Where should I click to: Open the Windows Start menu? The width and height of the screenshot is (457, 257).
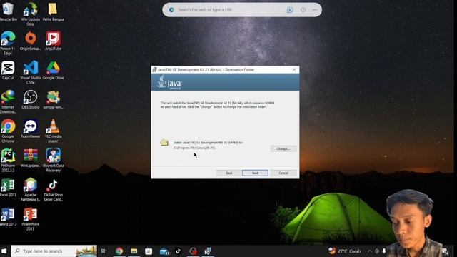click(x=4, y=251)
